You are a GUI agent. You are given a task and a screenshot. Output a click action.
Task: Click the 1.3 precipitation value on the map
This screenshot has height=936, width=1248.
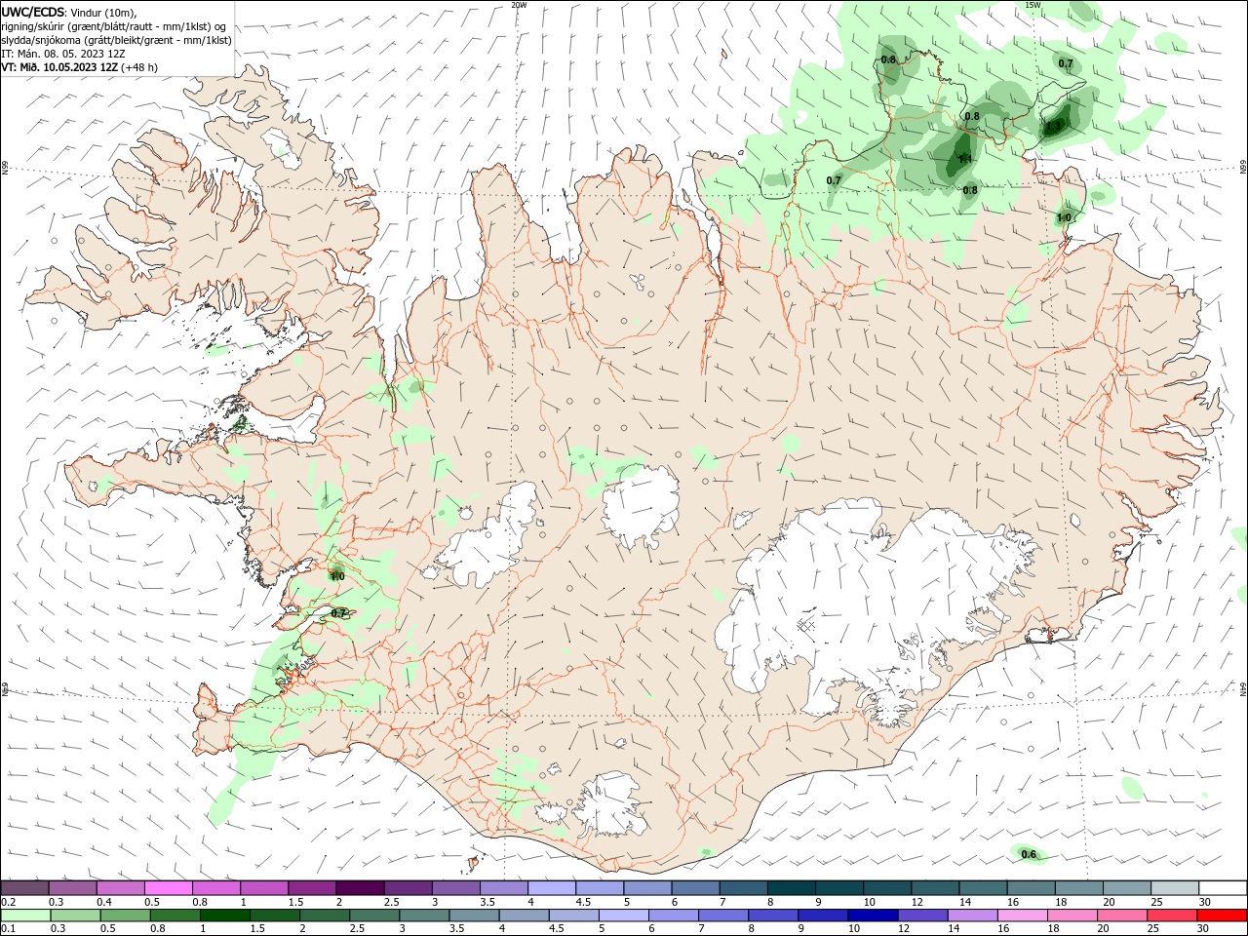click(x=1053, y=126)
